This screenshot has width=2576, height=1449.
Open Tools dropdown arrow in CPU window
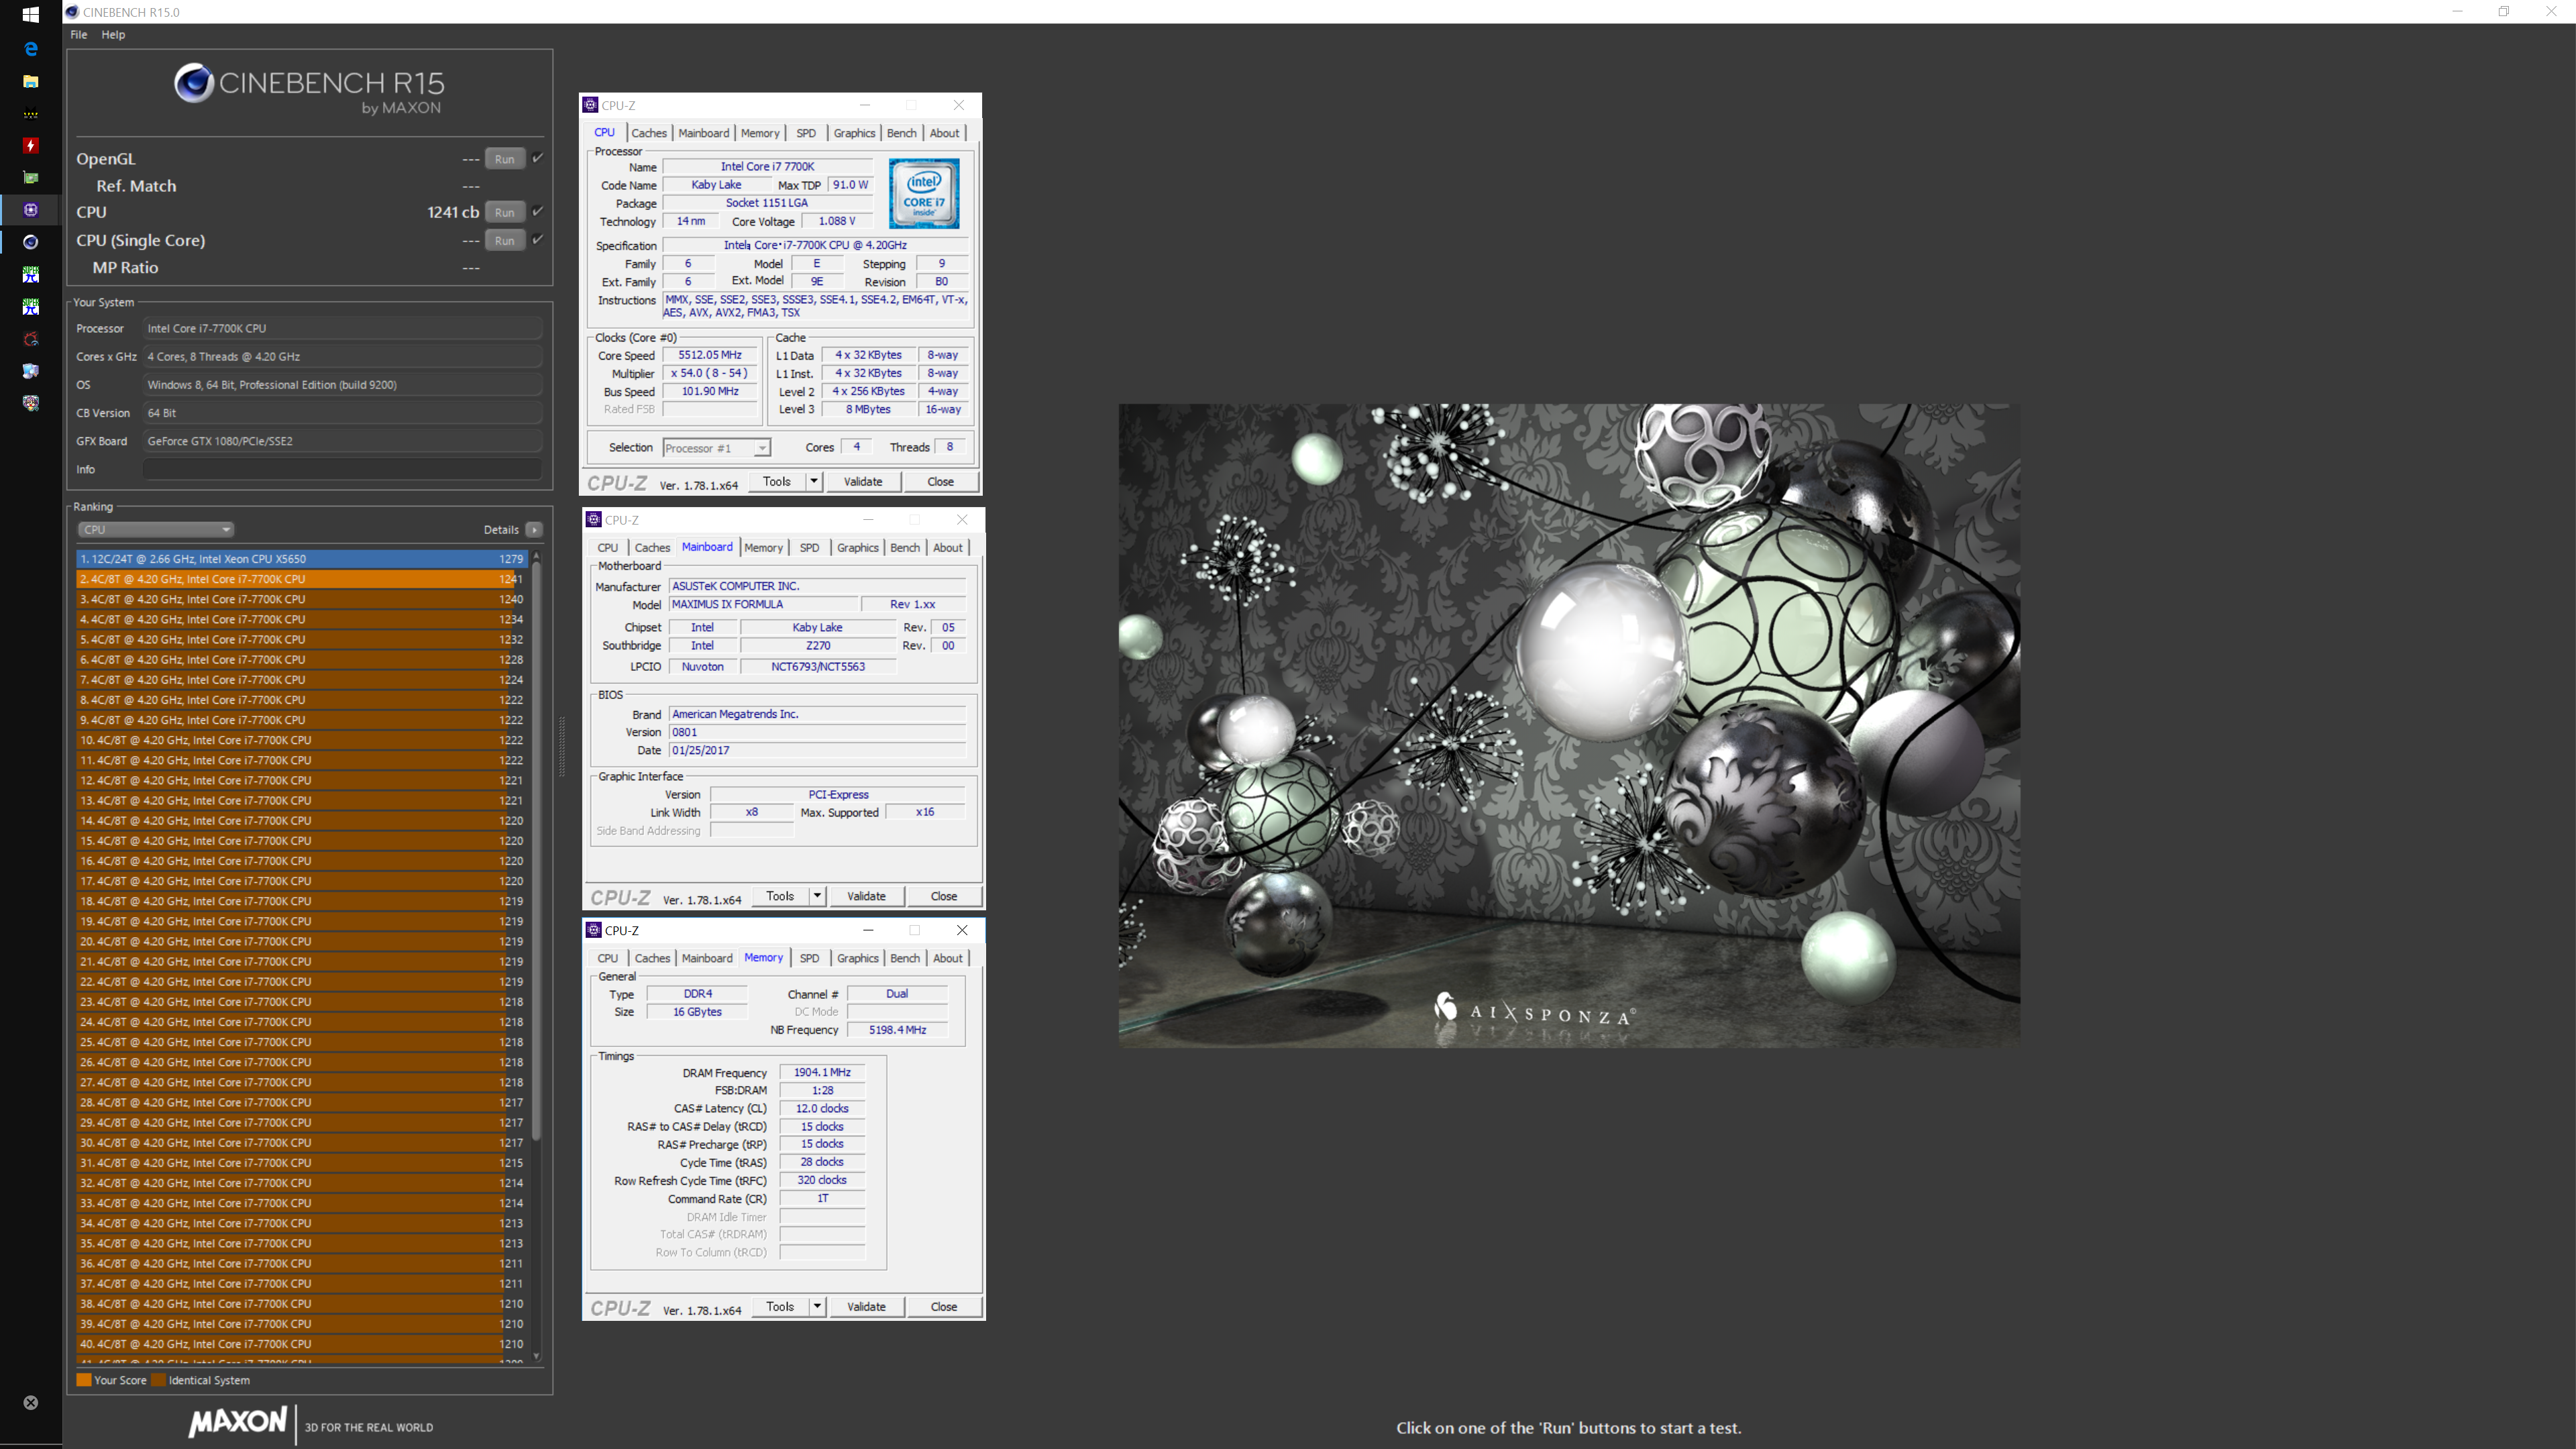(814, 482)
